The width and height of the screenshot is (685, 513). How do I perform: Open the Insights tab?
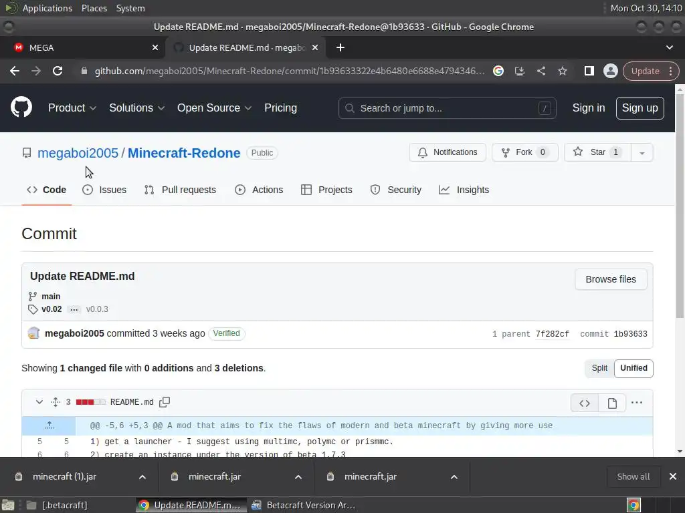(x=464, y=190)
